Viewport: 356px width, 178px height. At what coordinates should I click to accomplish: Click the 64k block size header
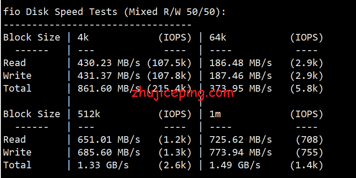[218, 37]
